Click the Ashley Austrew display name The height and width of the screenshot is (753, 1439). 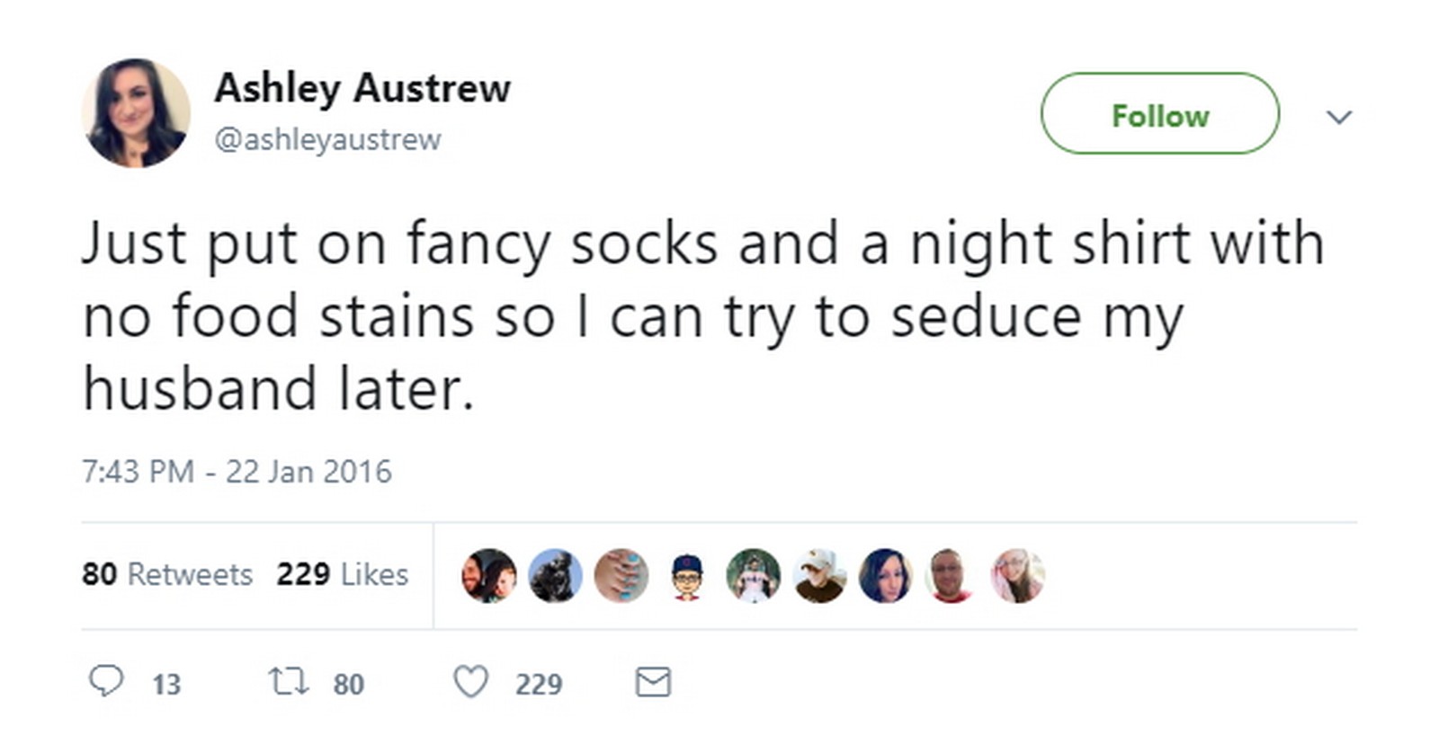click(362, 88)
